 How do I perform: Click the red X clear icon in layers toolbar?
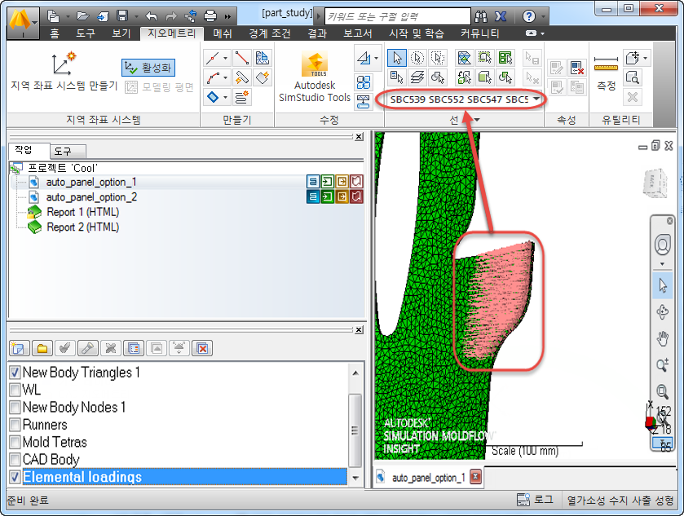tap(202, 348)
